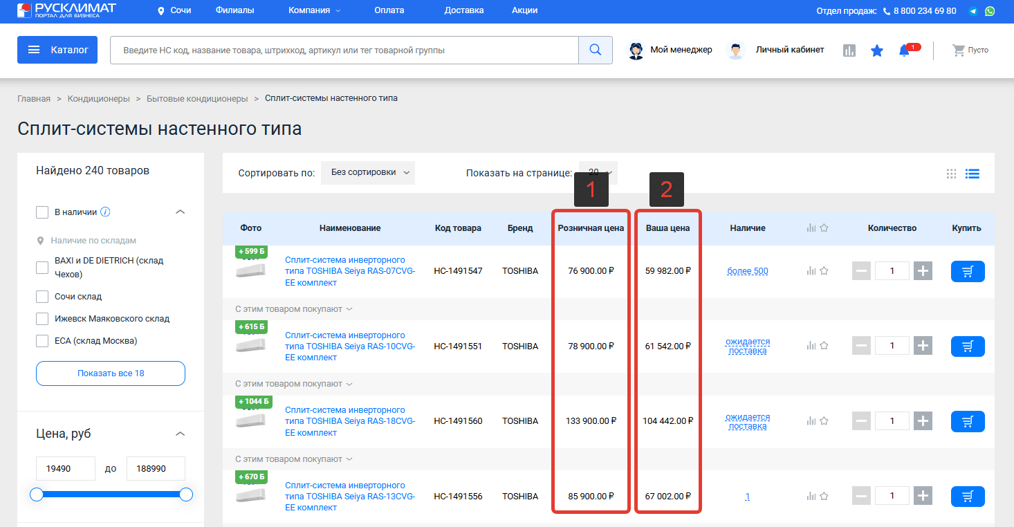Add RAS-10CVG-EE to comparison
Screen dimensions: 1014x527
[x=811, y=346]
